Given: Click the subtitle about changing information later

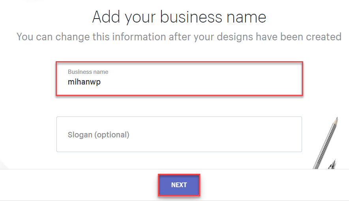Looking at the screenshot, I should [179, 37].
